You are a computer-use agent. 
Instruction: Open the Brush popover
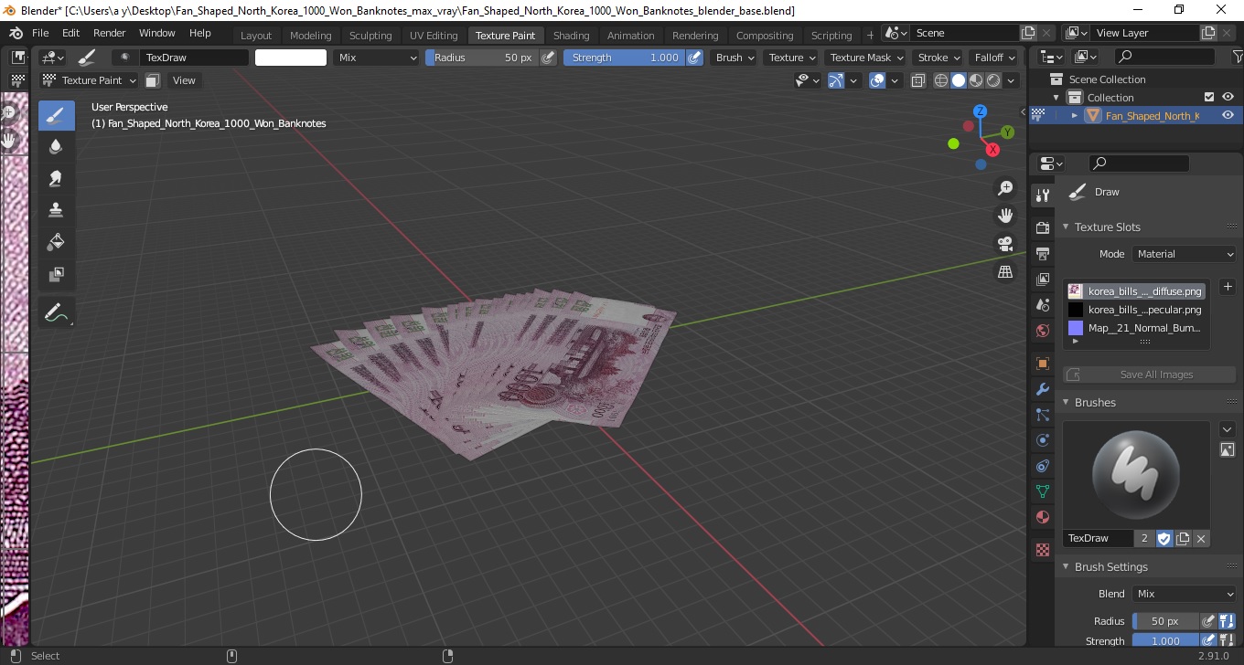click(x=735, y=58)
